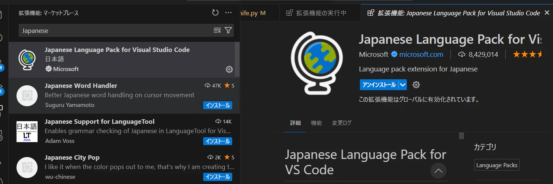Viewport: 553px width, 184px height.
Task: Click the extension list scrollbar
Action: [237, 60]
